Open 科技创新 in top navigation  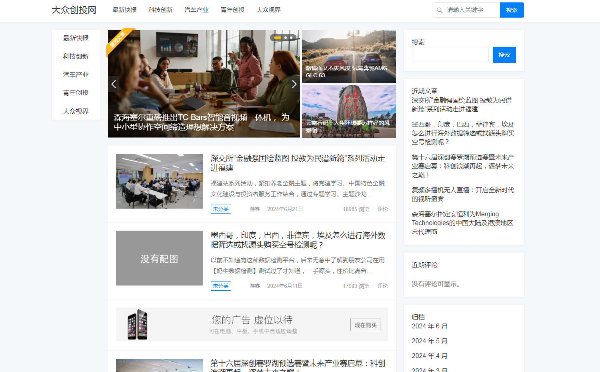pos(160,10)
